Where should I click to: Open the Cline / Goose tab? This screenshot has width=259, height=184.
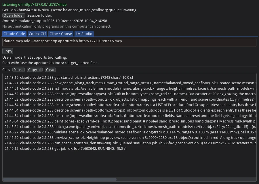pos(61,34)
